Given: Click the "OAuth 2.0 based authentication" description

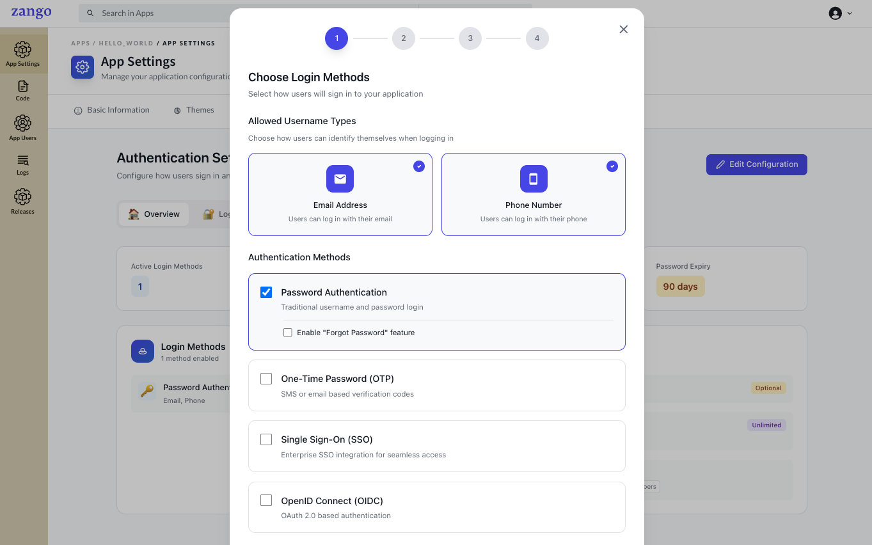Looking at the screenshot, I should tap(336, 516).
